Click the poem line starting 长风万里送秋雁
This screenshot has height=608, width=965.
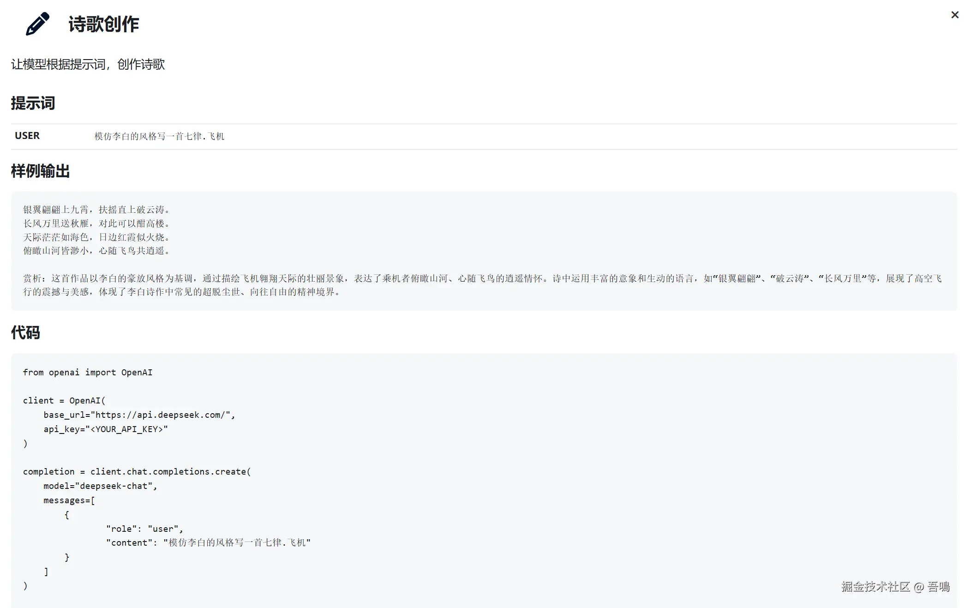(97, 223)
